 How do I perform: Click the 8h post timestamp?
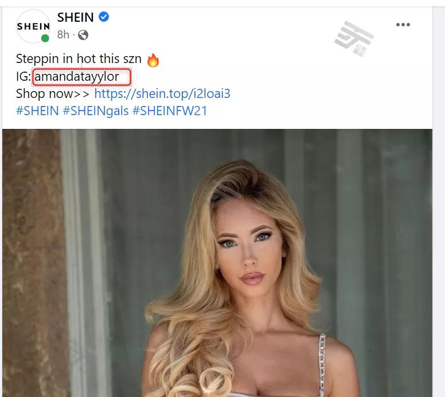pos(63,35)
